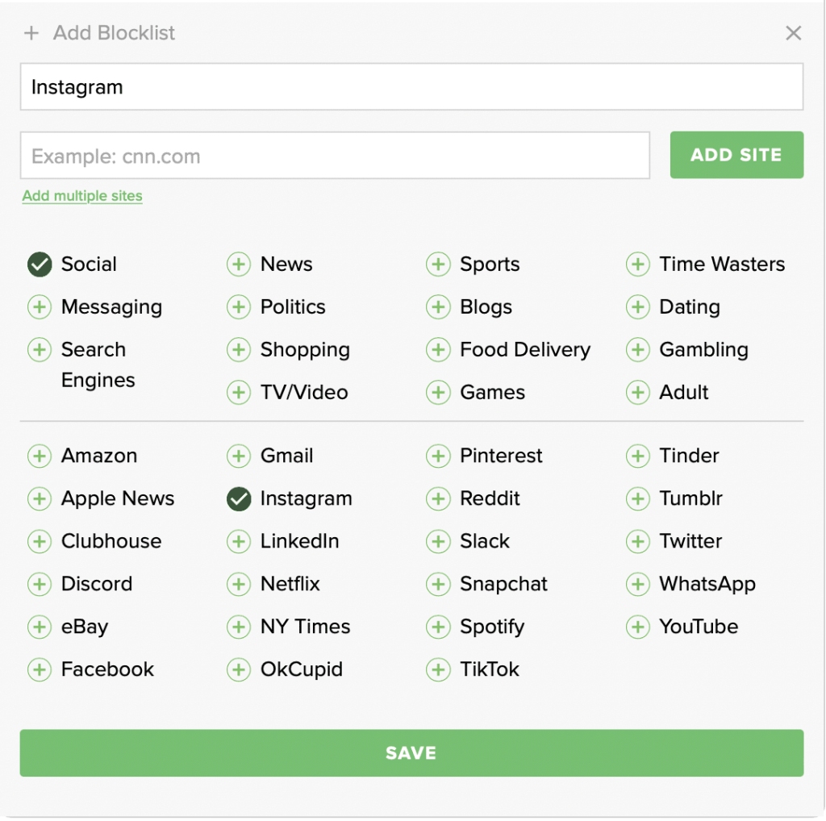Remove Instagram by clicking its checkmark

(239, 498)
